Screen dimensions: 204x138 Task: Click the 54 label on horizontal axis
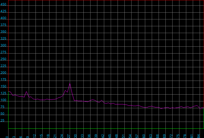tap(130, 136)
